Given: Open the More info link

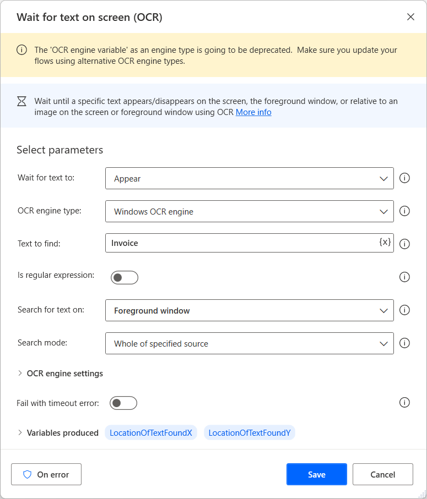Looking at the screenshot, I should pyautogui.click(x=253, y=112).
